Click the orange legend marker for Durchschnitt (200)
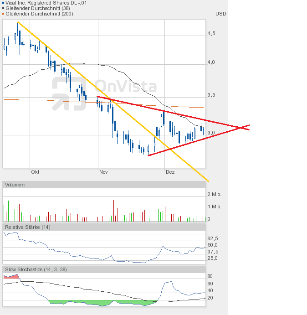 coord(3,14)
